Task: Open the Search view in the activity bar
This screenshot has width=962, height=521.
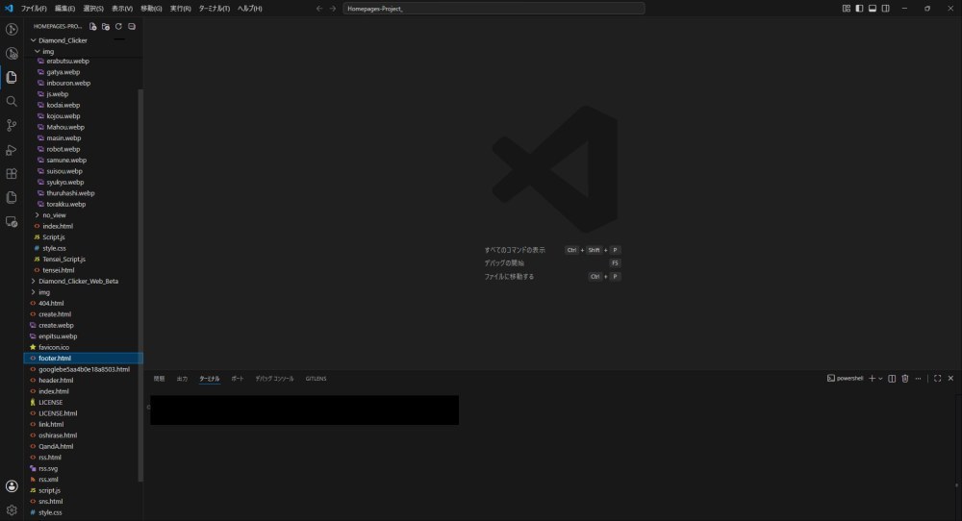Action: coord(12,101)
